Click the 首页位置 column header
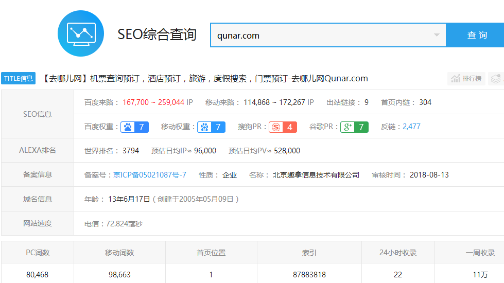The image size is (504, 283). pyautogui.click(x=211, y=253)
